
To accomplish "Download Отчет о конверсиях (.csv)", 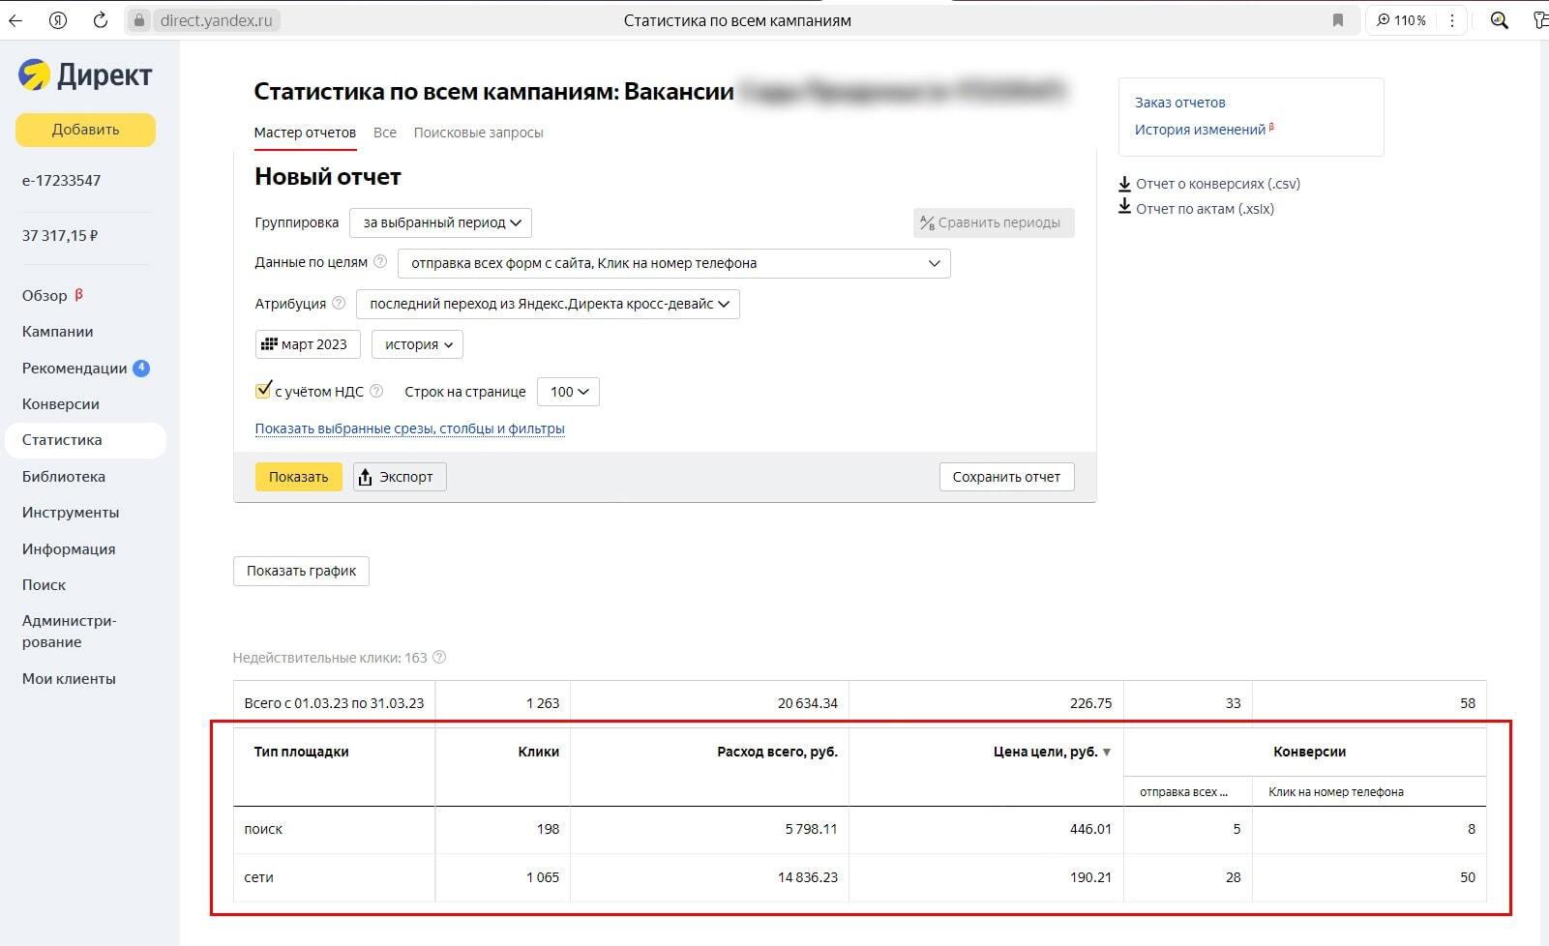I will pyautogui.click(x=1217, y=184).
